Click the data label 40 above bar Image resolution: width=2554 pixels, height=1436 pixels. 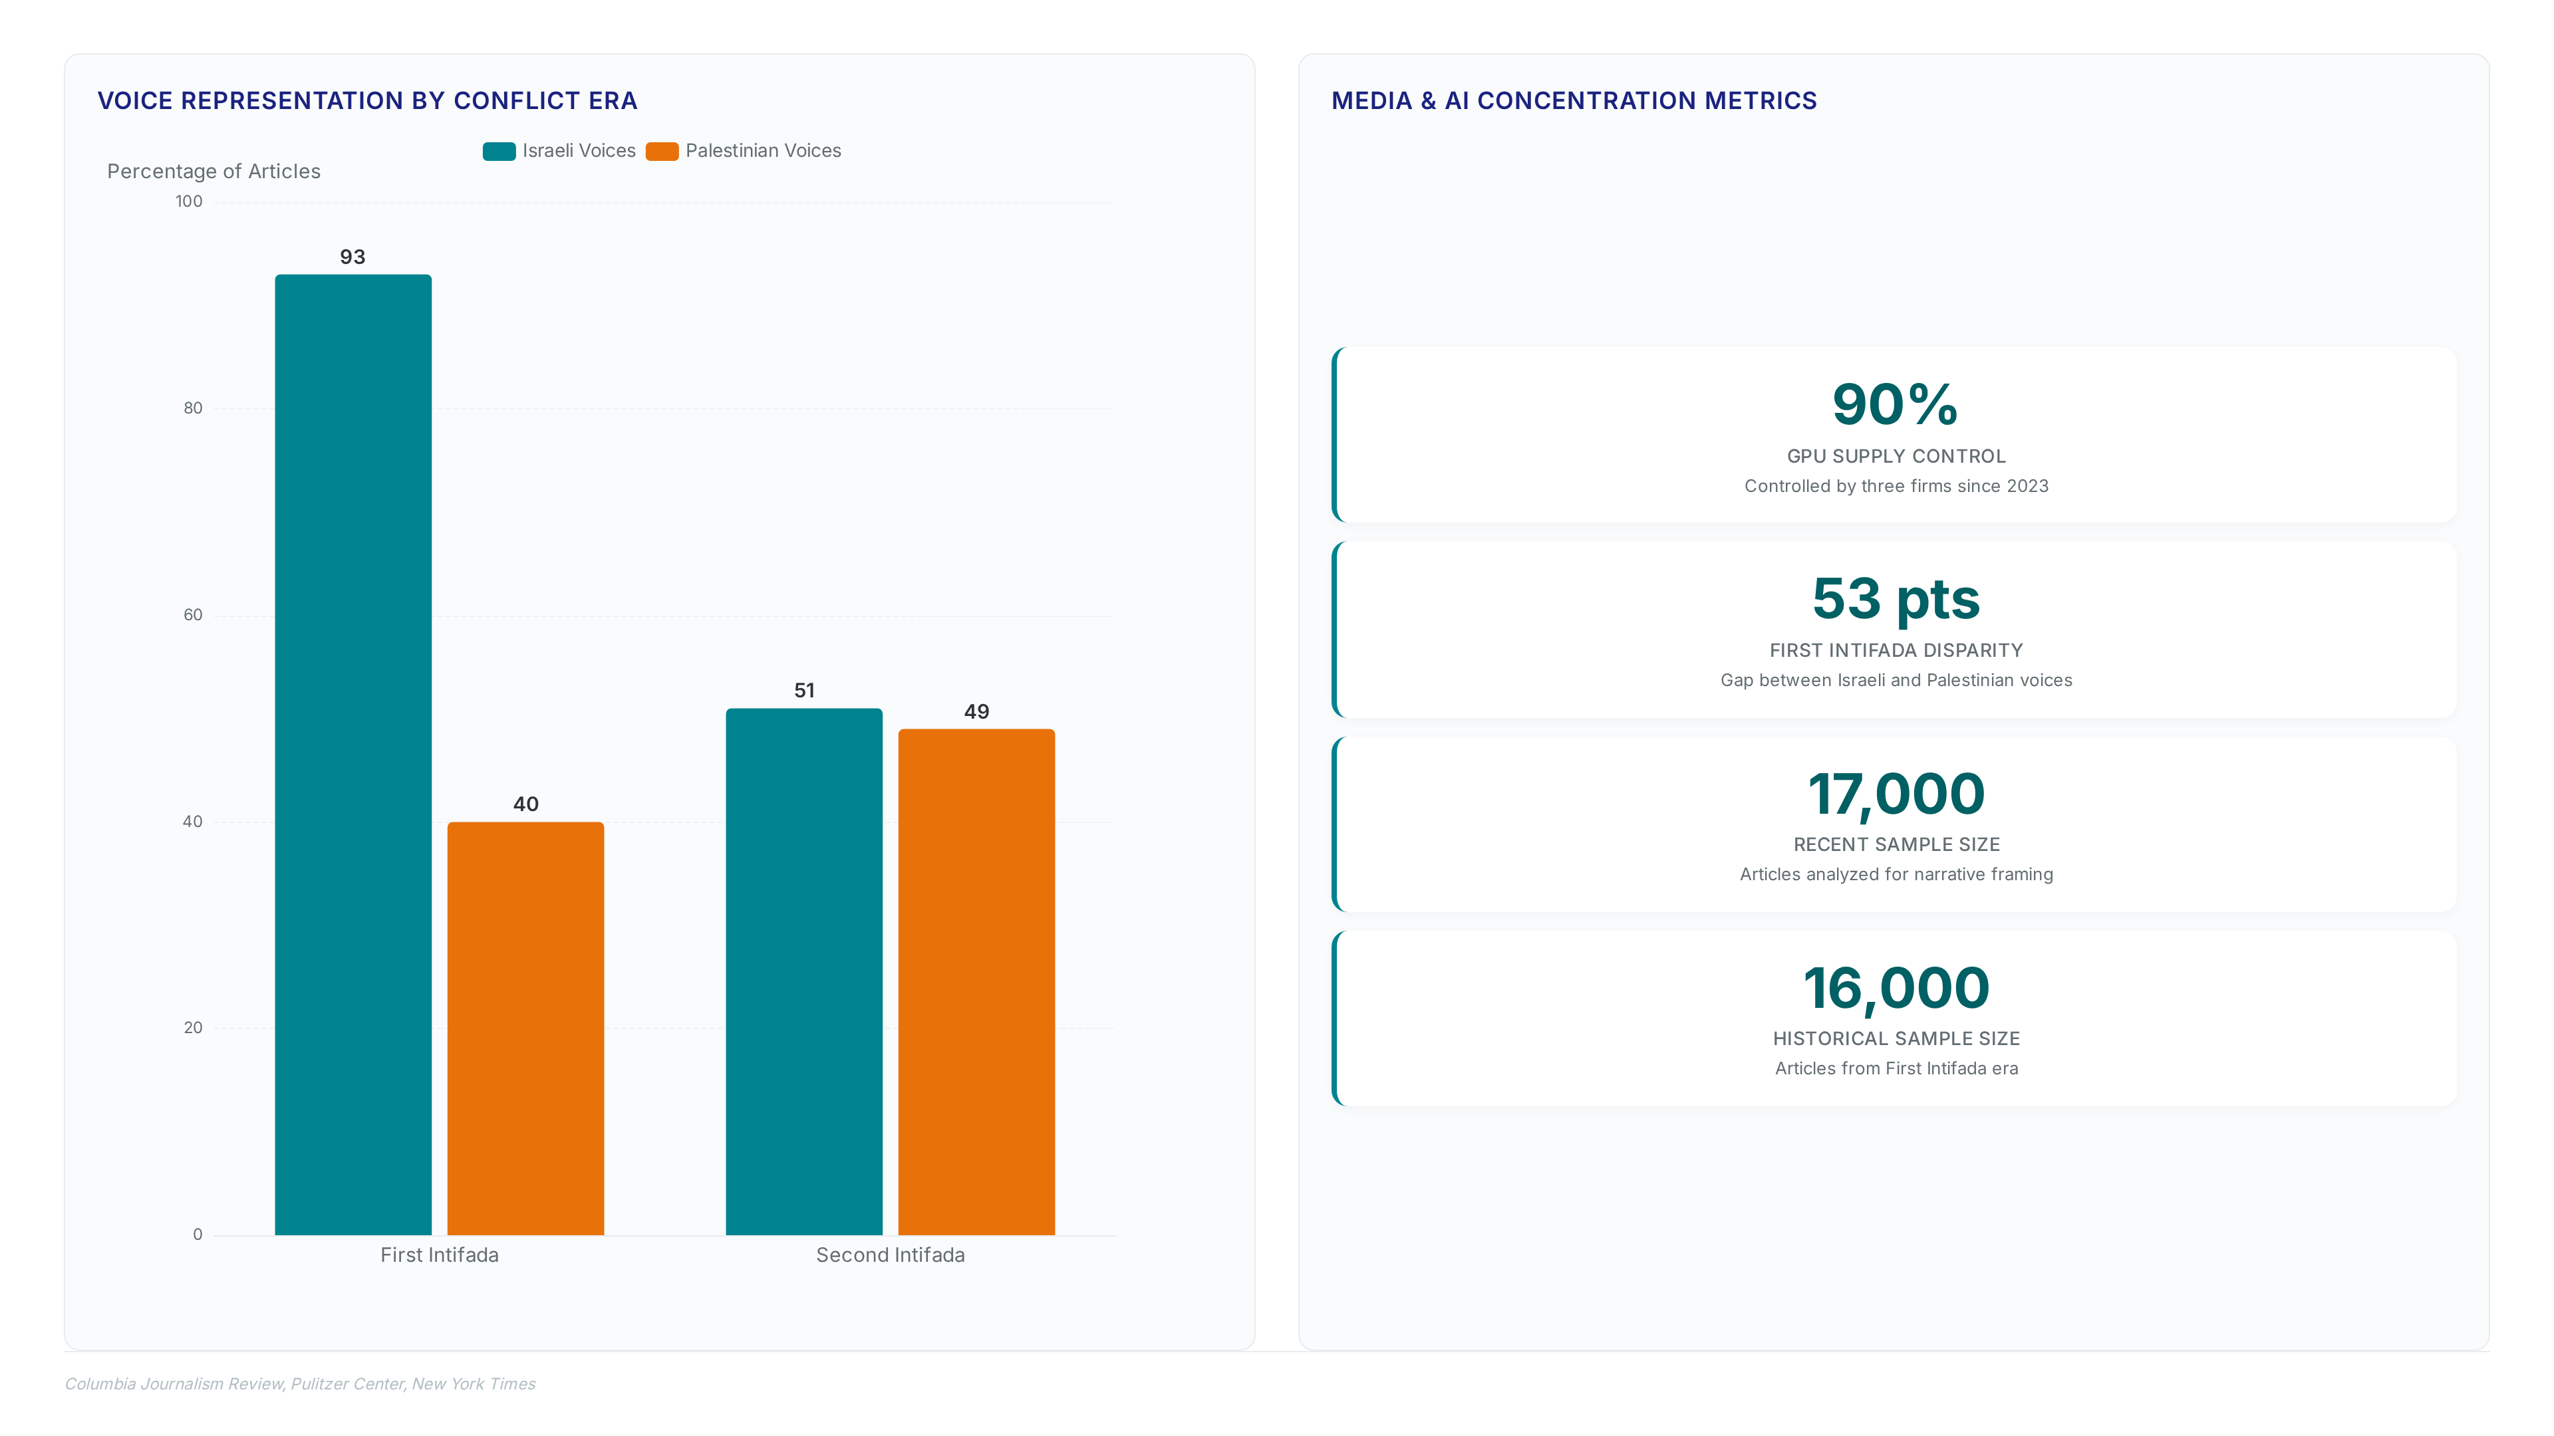[525, 804]
